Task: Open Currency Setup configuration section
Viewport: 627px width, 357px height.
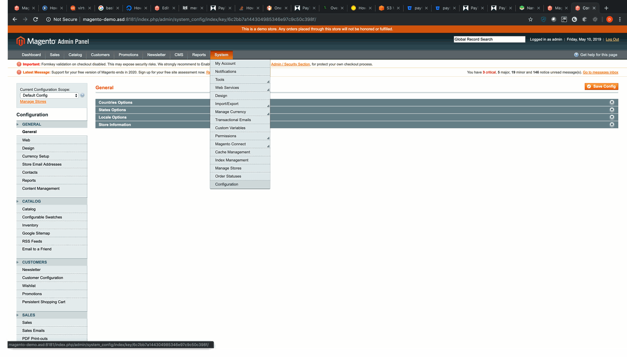Action: 52,156
